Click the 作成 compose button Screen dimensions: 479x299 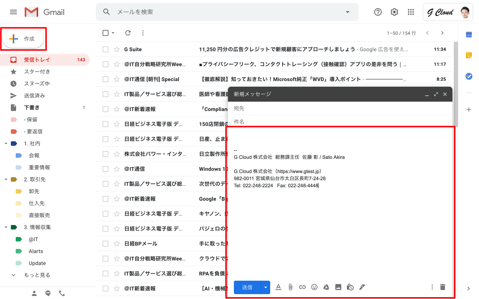[24, 39]
